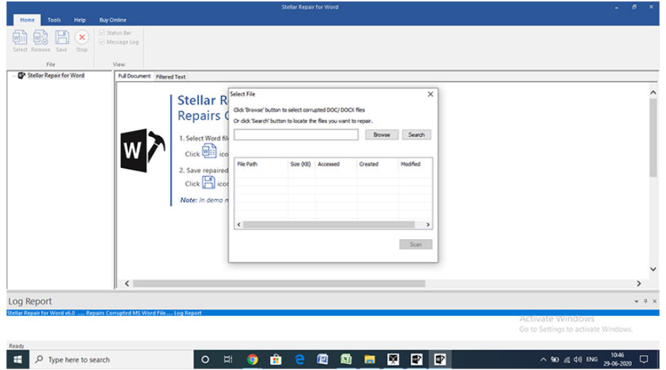This screenshot has width=666, height=370.
Task: Click the Scan button
Action: tap(415, 244)
